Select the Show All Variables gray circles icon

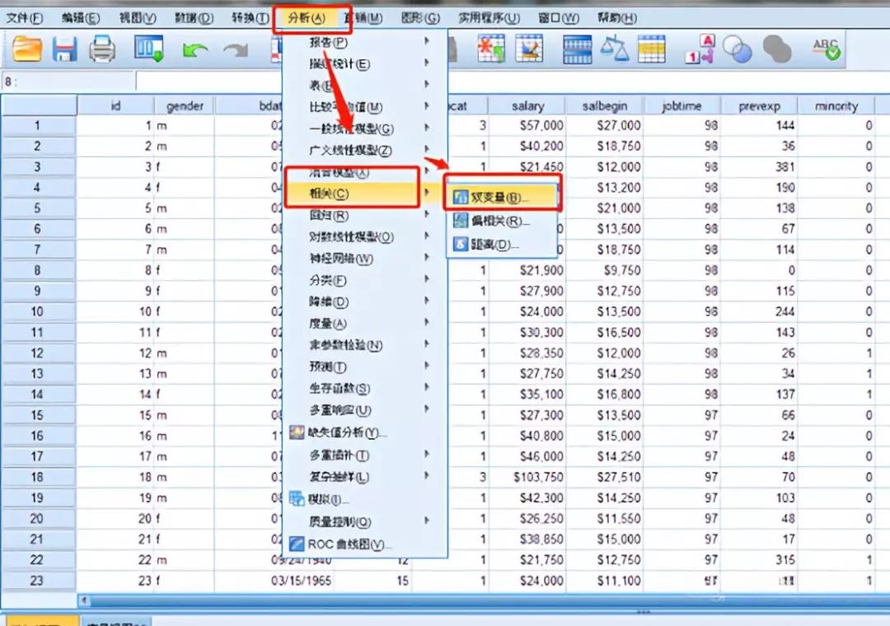click(x=777, y=49)
